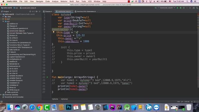Click src breadcrumb in navigation bar
The image size is (199, 112).
coord(16,8)
